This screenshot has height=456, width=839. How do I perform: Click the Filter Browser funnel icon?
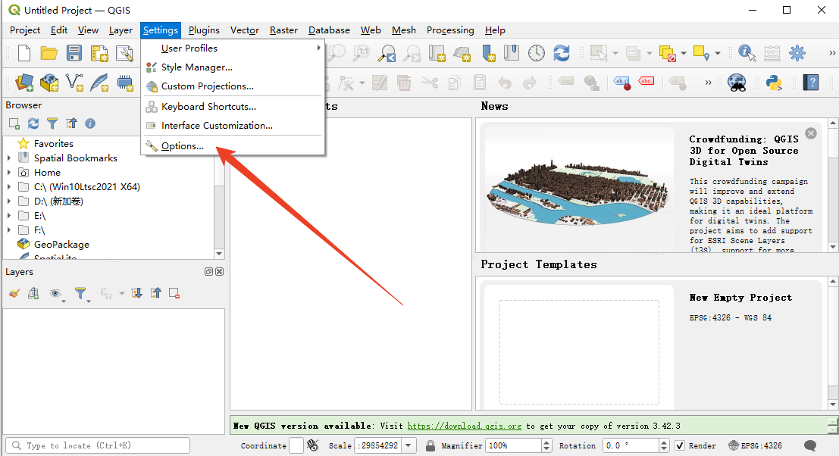click(52, 123)
